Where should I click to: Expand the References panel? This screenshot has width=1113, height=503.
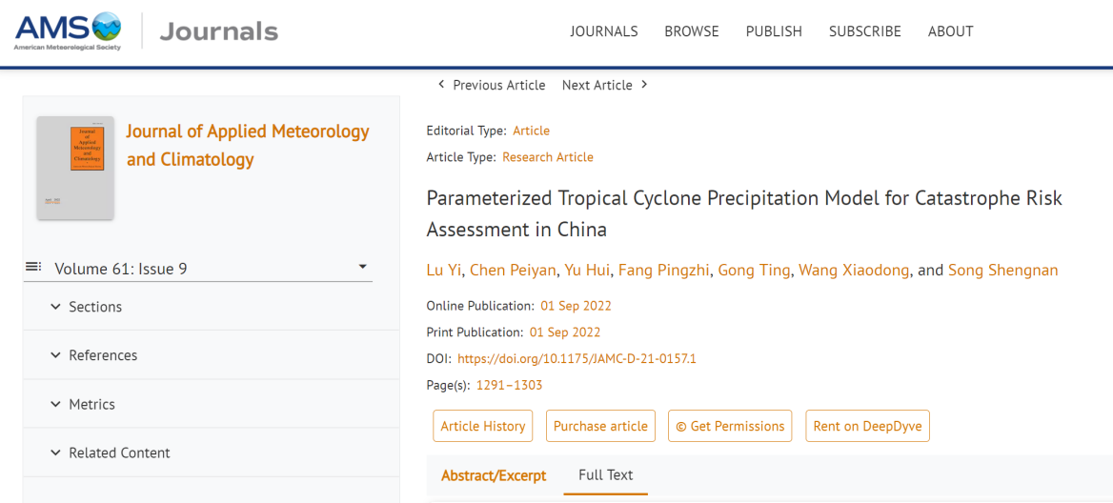212,355
